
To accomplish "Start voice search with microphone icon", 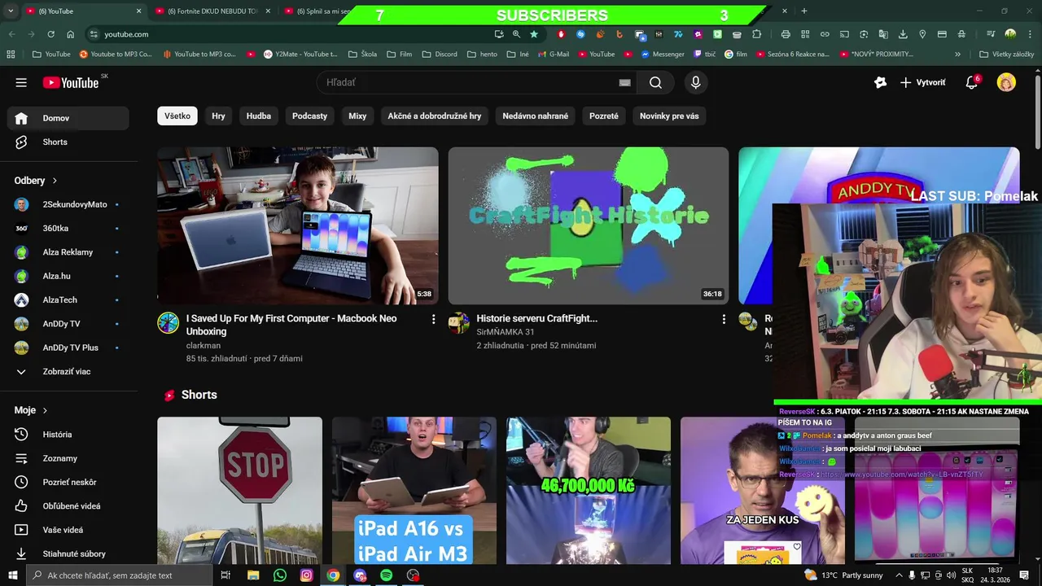I will [695, 82].
